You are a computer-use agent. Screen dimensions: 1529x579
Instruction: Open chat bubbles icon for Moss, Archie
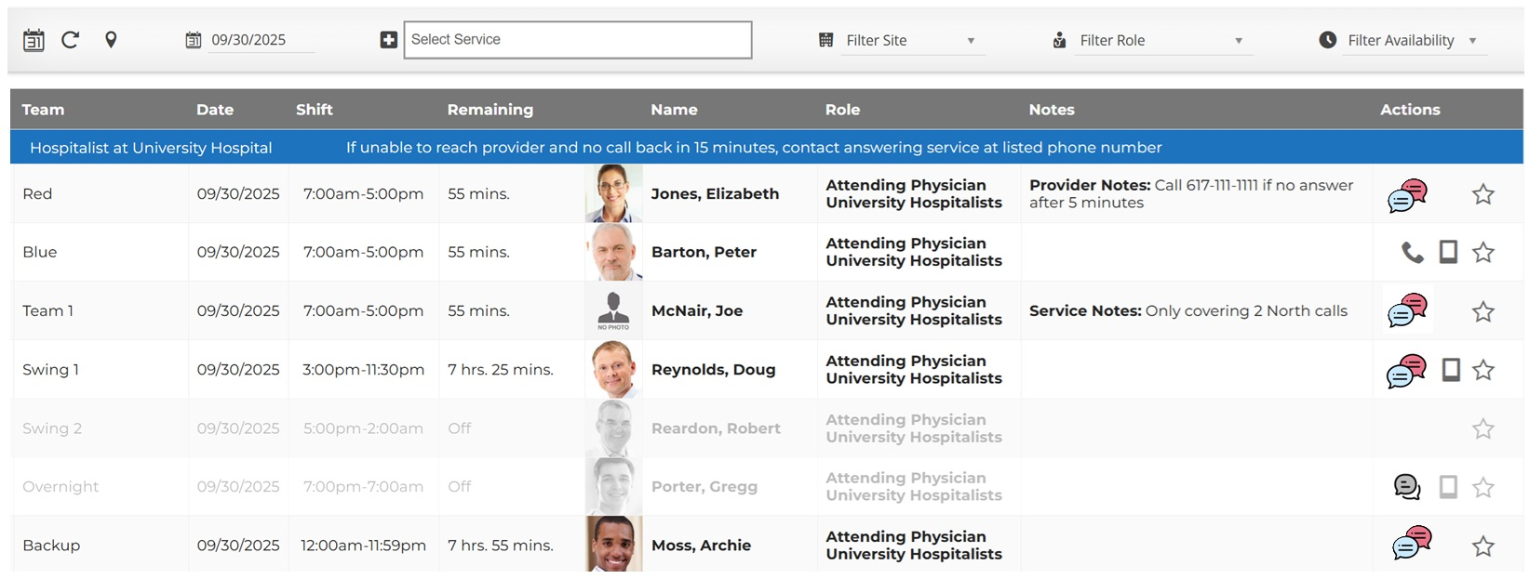[x=1411, y=544]
